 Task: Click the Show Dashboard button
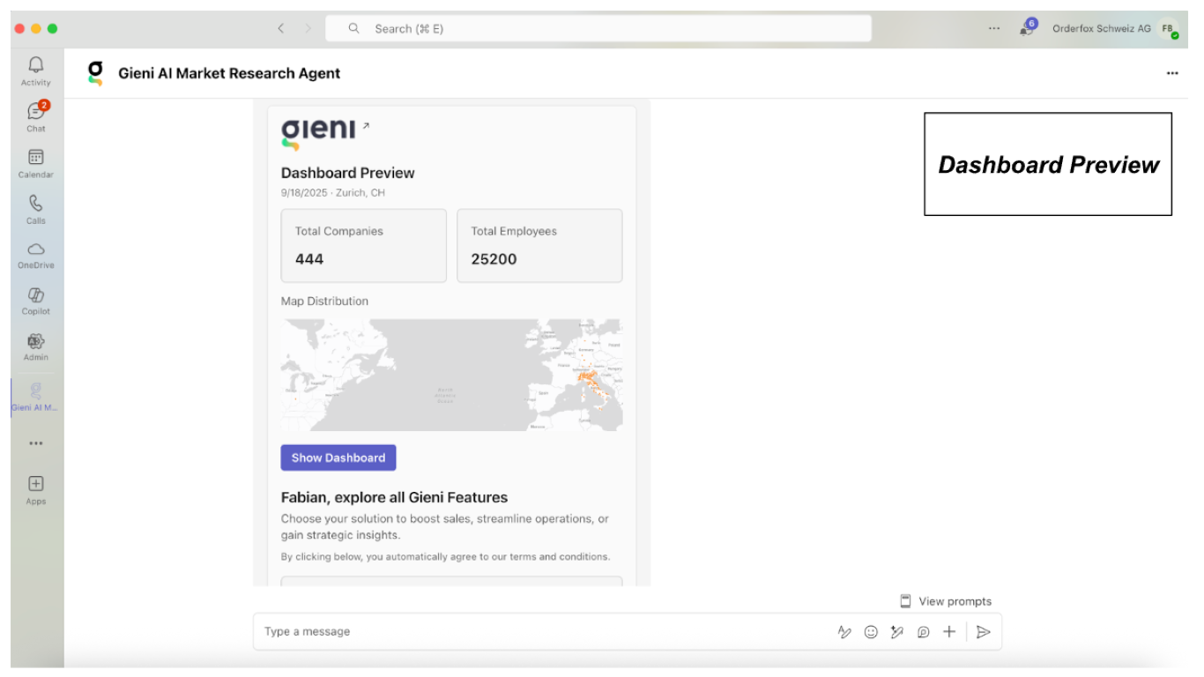click(x=338, y=458)
